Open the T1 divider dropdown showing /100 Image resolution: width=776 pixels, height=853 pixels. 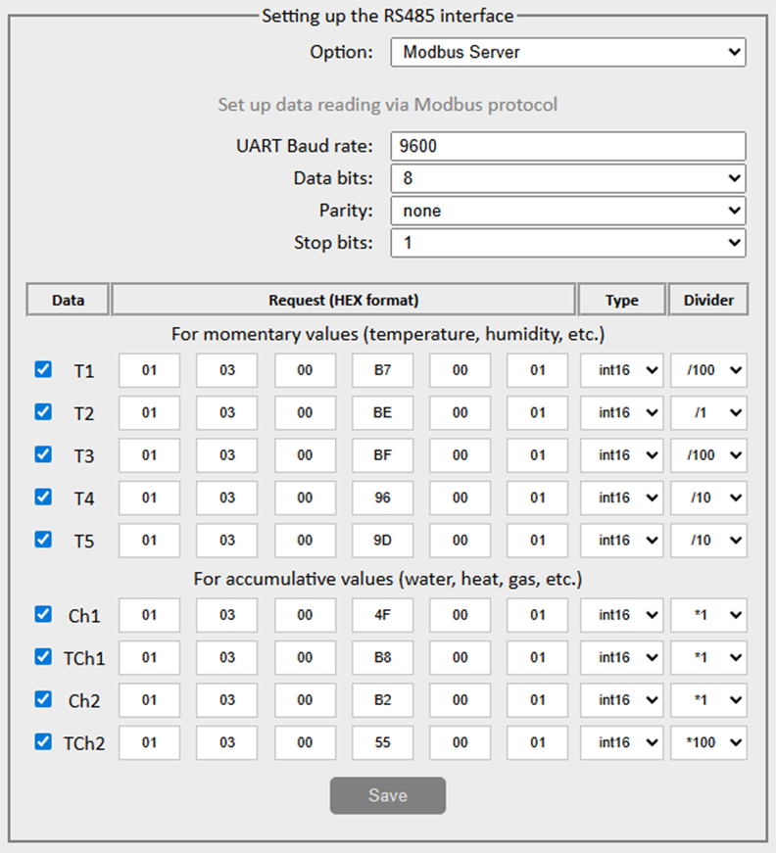coord(708,371)
